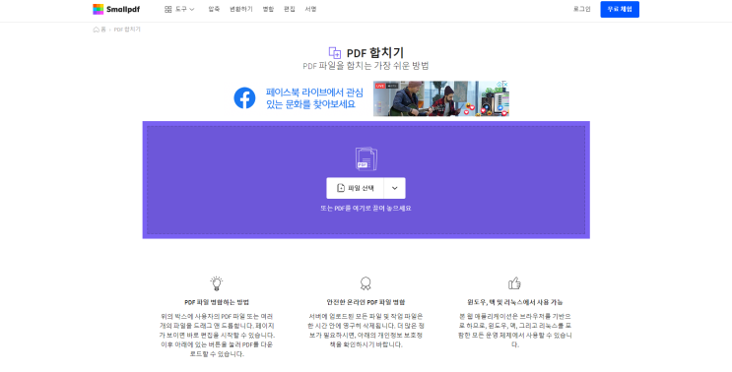Viewport: 732px width, 372px height.
Task: Click the thumbs-up icon
Action: pyautogui.click(x=514, y=283)
